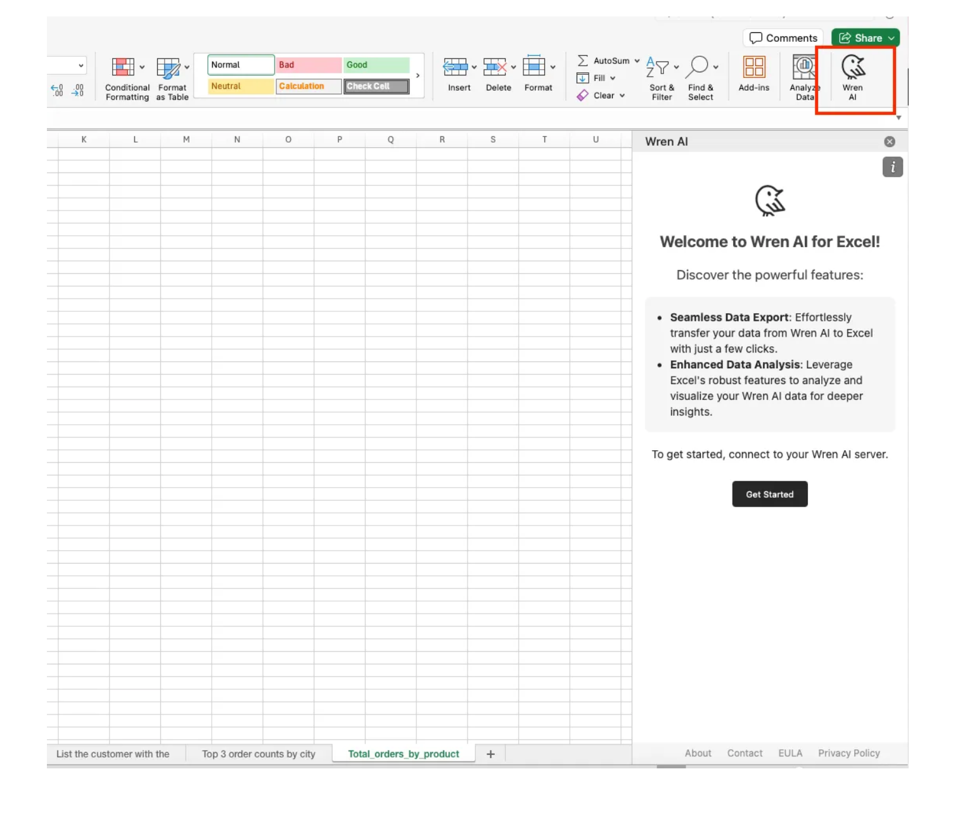
Task: Select column K header
Action: pos(84,139)
